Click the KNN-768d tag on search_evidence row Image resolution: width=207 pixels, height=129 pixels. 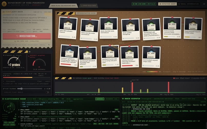tap(101, 124)
